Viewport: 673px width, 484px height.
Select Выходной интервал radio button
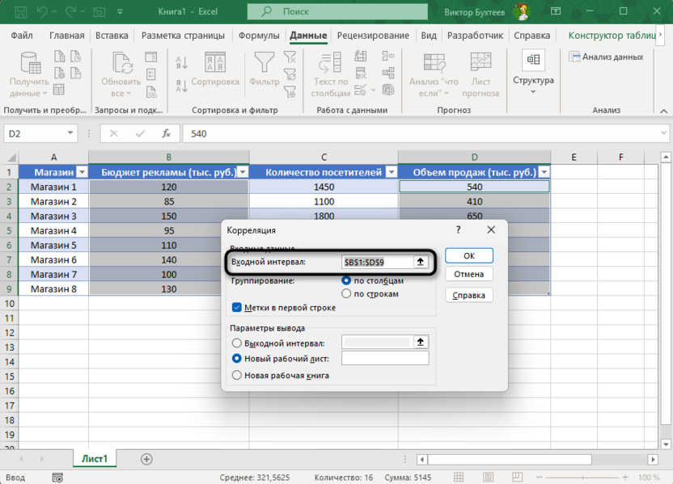click(237, 343)
